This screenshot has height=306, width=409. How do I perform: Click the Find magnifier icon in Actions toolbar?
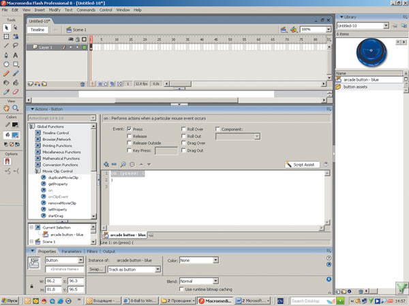[x=123, y=165]
